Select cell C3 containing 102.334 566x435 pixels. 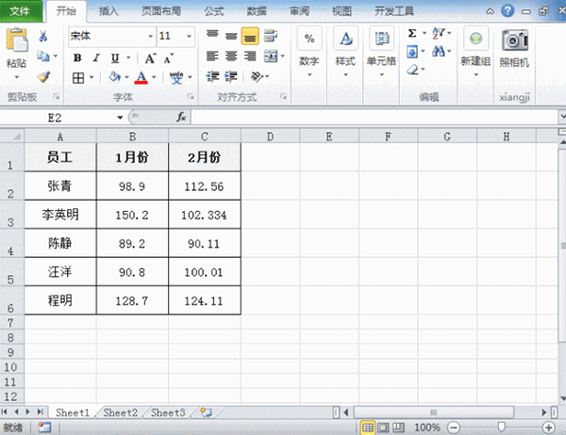click(205, 215)
